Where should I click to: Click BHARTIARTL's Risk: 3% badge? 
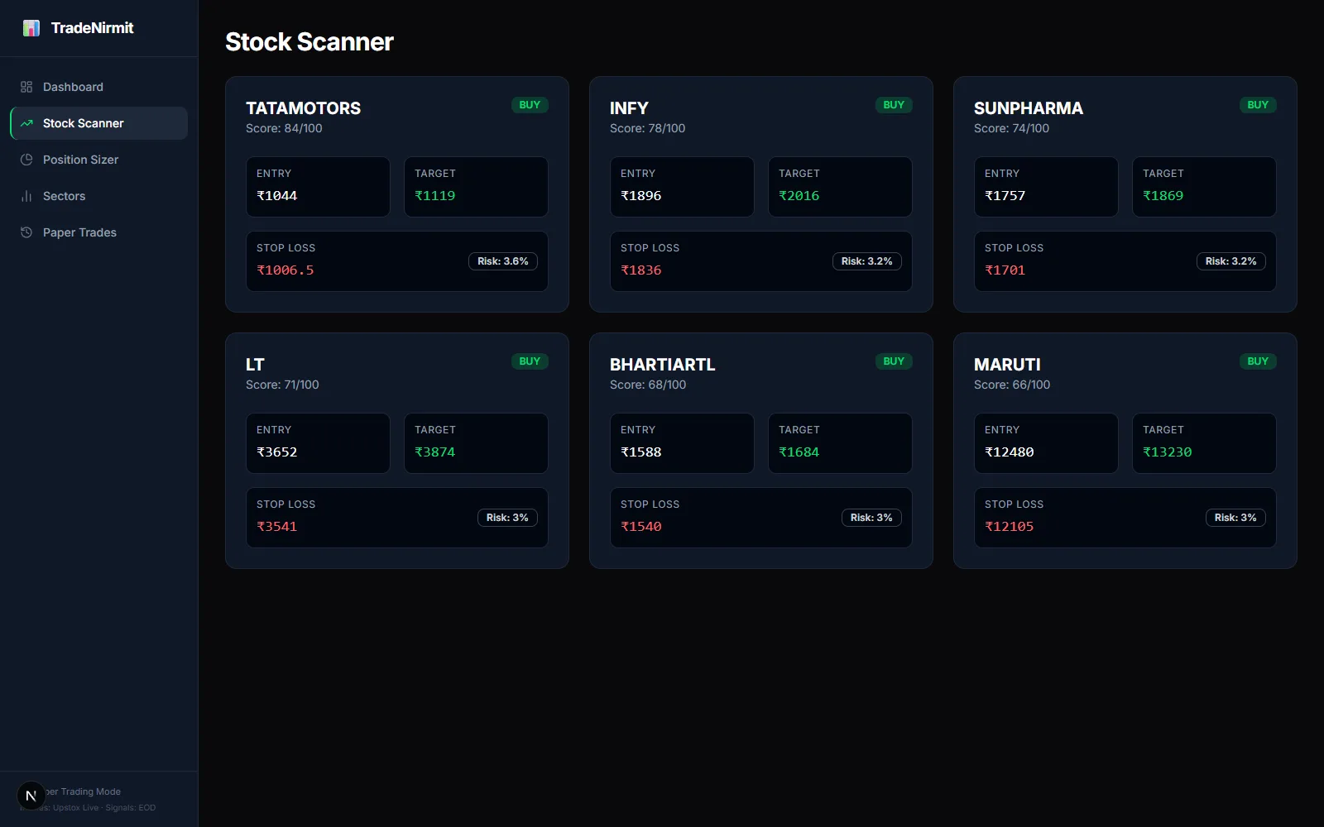click(871, 518)
